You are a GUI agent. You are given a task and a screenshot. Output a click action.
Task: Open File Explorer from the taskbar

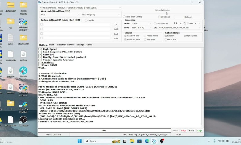tap(132, 141)
